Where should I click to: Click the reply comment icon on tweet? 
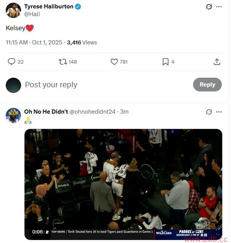tap(11, 62)
